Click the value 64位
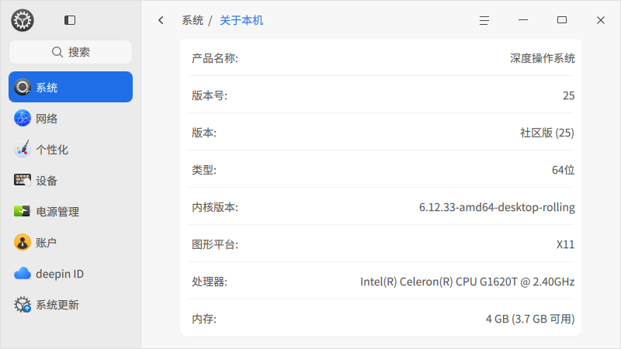 [x=564, y=170]
